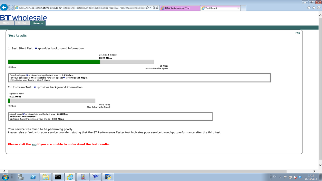This screenshot has height=181, width=322.
Task: Click info icon after 'Download speed' text
Action: click(x=27, y=75)
